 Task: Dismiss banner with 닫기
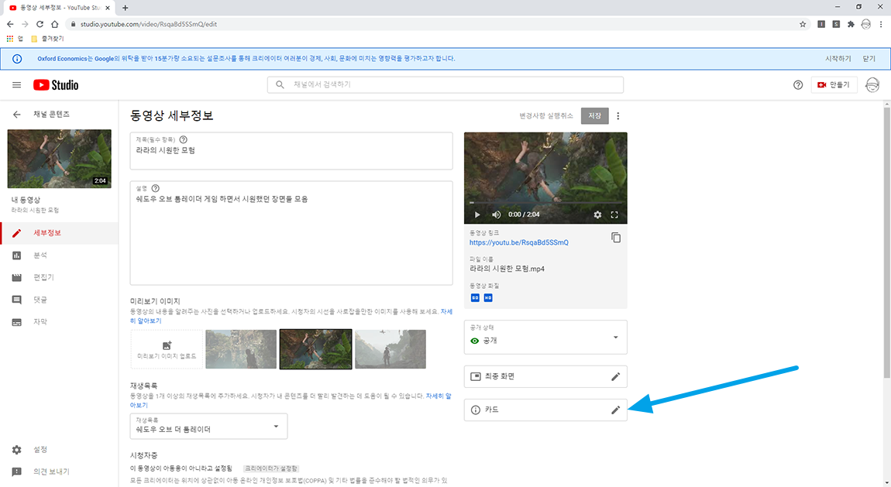[869, 59]
